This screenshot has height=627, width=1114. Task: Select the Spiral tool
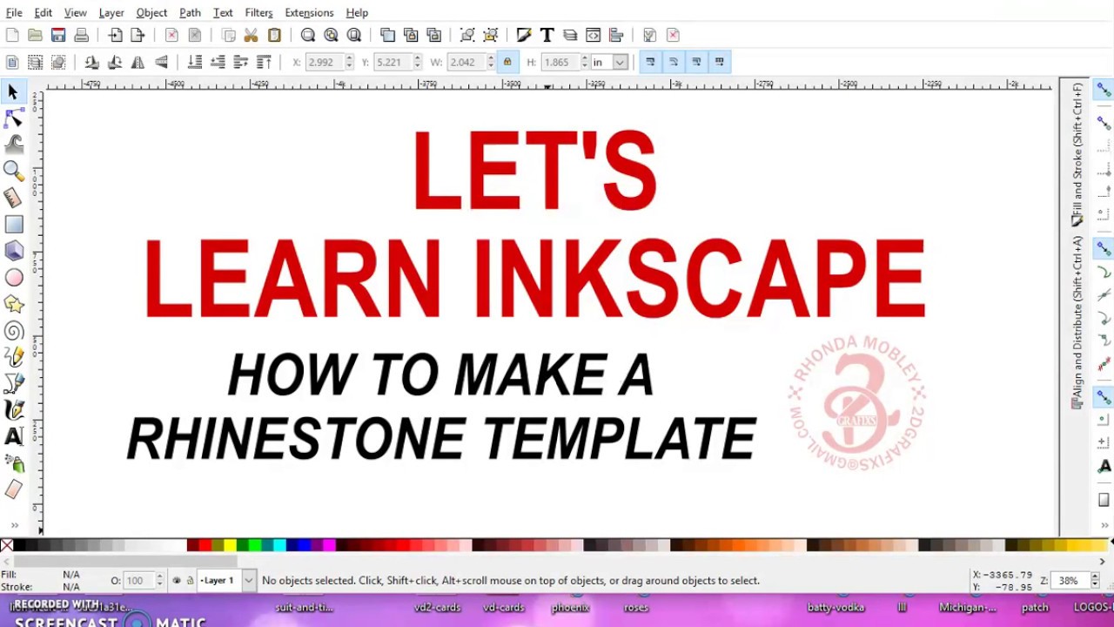point(13,331)
